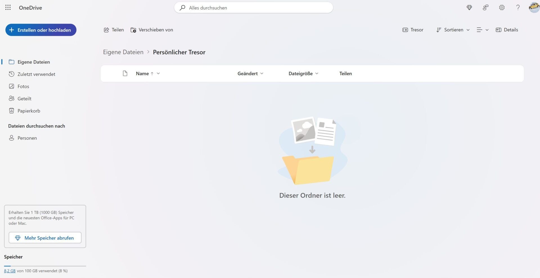Open the Name column dropdown chevron
The width and height of the screenshot is (540, 278).
pyautogui.click(x=158, y=74)
